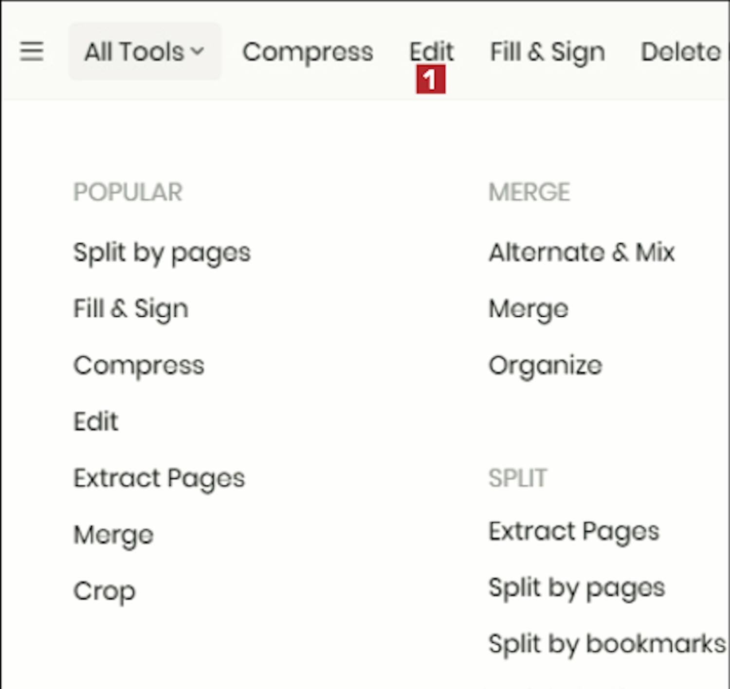The width and height of the screenshot is (730, 689).
Task: Open Edit from the Popular list
Action: (96, 421)
